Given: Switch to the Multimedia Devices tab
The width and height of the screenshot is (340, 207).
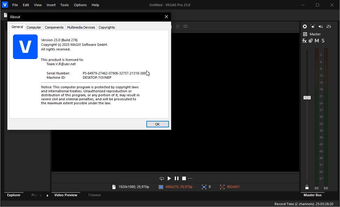Looking at the screenshot, I should [81, 27].
